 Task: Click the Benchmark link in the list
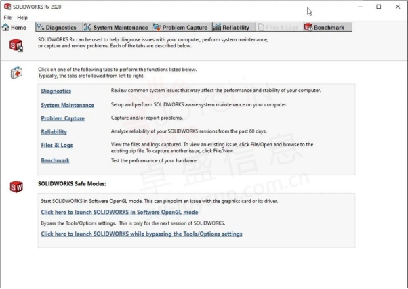pos(55,160)
